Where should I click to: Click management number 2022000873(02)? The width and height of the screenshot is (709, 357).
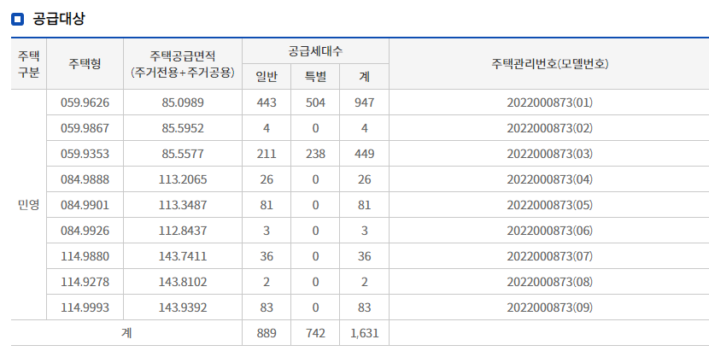click(550, 128)
